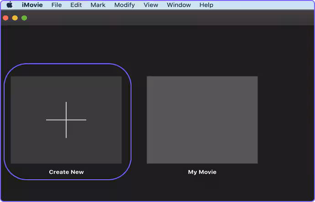315x202 pixels.
Task: Click the Create New label
Action: click(66, 172)
